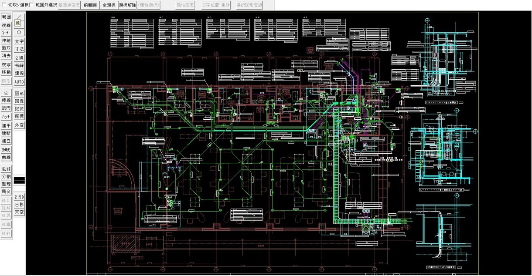Select the 伸縮 extend/trim tool
Screen dimensions: 532x276
pyautogui.click(x=6, y=40)
